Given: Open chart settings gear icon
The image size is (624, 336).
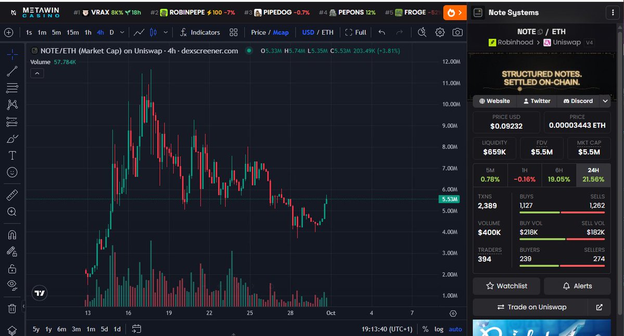Looking at the screenshot, I should pos(440,33).
